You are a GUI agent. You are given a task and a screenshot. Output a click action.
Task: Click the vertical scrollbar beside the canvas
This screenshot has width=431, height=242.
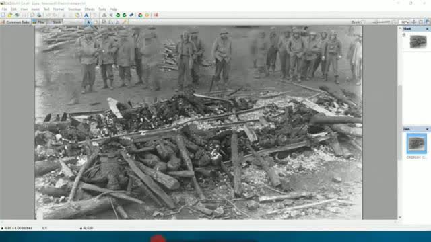pos(400,122)
